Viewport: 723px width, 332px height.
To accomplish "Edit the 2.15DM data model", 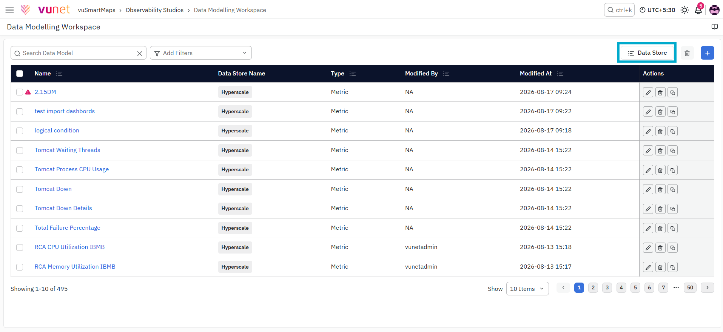I will 648,92.
